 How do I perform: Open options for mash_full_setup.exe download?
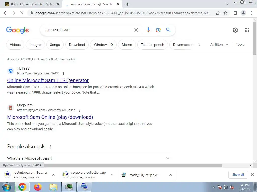tap(170, 175)
